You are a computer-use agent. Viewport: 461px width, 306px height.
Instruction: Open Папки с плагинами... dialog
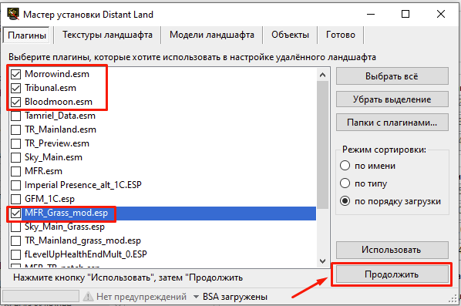pyautogui.click(x=392, y=123)
